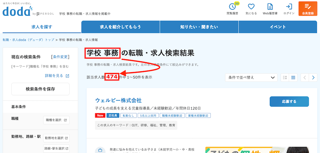Click the orange 会員登録 button
This screenshot has width=320, height=153.
pos(308,8)
